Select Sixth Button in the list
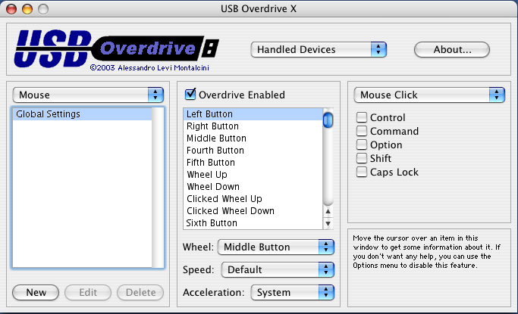Image resolution: width=518 pixels, height=314 pixels. click(x=253, y=223)
